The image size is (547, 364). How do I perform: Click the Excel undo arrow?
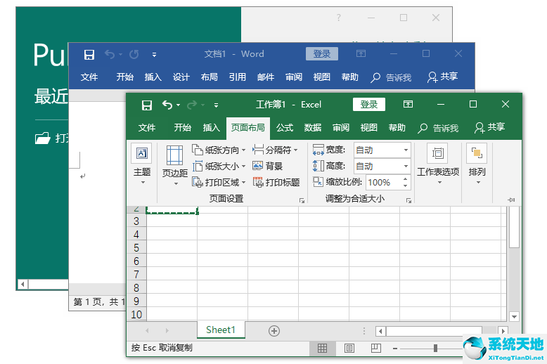167,105
